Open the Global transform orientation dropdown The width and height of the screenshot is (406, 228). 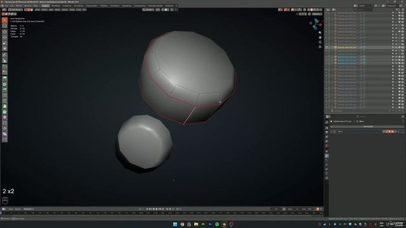coord(148,10)
